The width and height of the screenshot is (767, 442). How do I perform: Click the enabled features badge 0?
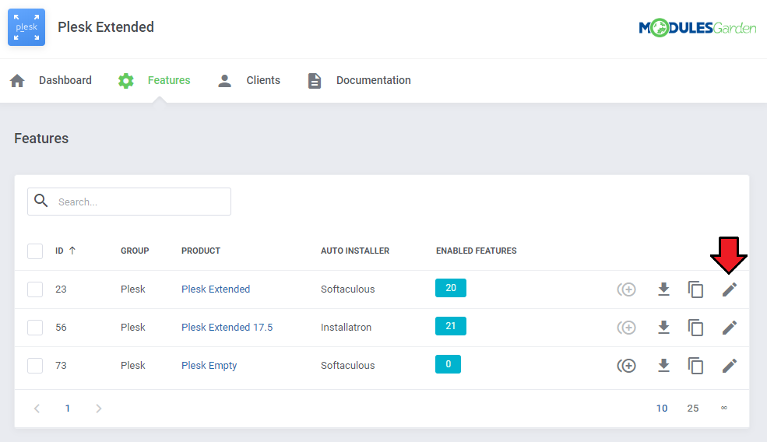pos(448,364)
